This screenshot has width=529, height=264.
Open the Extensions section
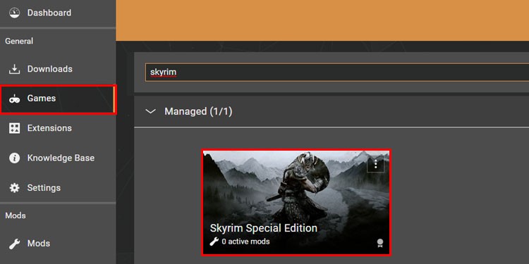(x=58, y=128)
